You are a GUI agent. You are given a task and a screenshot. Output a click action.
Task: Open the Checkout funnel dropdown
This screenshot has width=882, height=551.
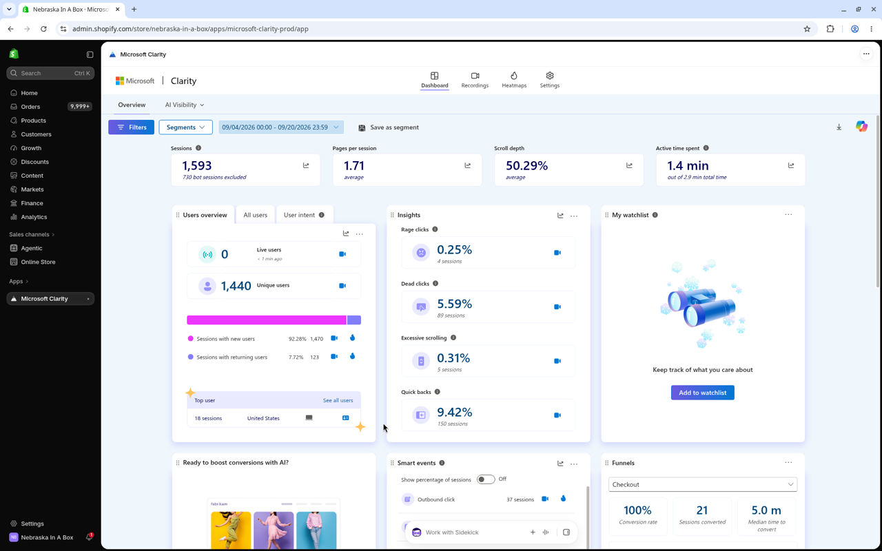click(x=703, y=485)
